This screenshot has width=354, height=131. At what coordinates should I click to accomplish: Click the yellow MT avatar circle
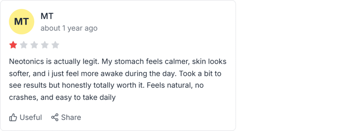tap(21, 22)
